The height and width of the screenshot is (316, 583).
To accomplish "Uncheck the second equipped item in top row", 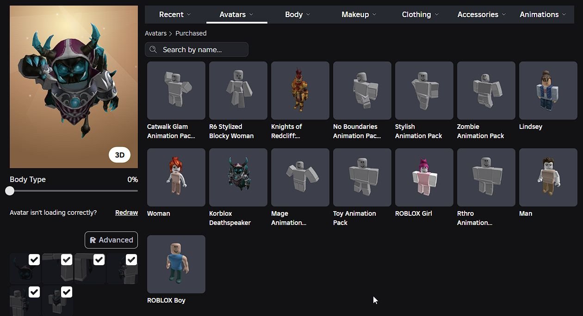I will (x=67, y=260).
